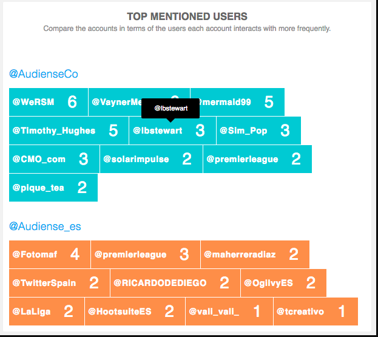The width and height of the screenshot is (378, 337).
Task: Click the cyan @premierleague tile
Action: click(x=257, y=159)
